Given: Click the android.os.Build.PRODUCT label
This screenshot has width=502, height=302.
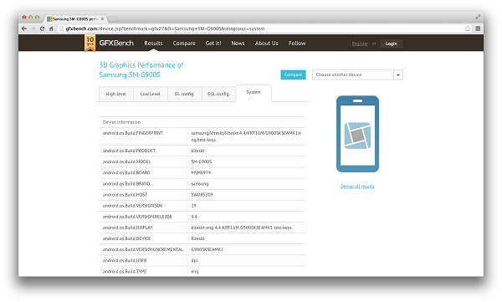Looking at the screenshot, I should [x=129, y=151].
